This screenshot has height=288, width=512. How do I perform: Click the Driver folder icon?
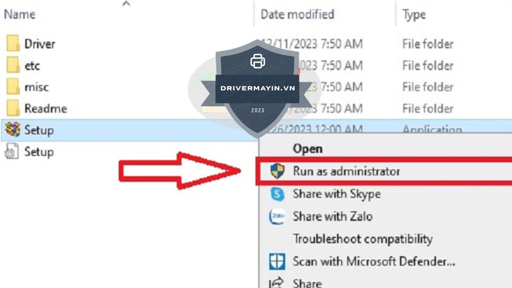(x=13, y=44)
